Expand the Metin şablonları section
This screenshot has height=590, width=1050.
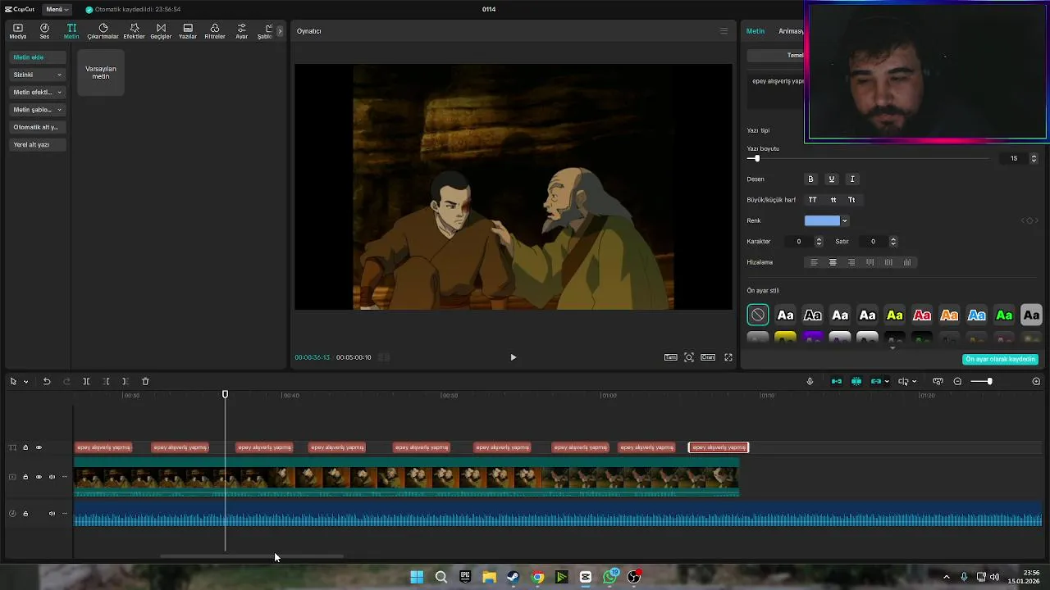(x=38, y=110)
